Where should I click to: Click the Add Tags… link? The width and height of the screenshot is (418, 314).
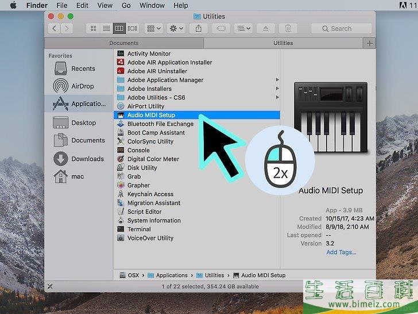tap(341, 252)
